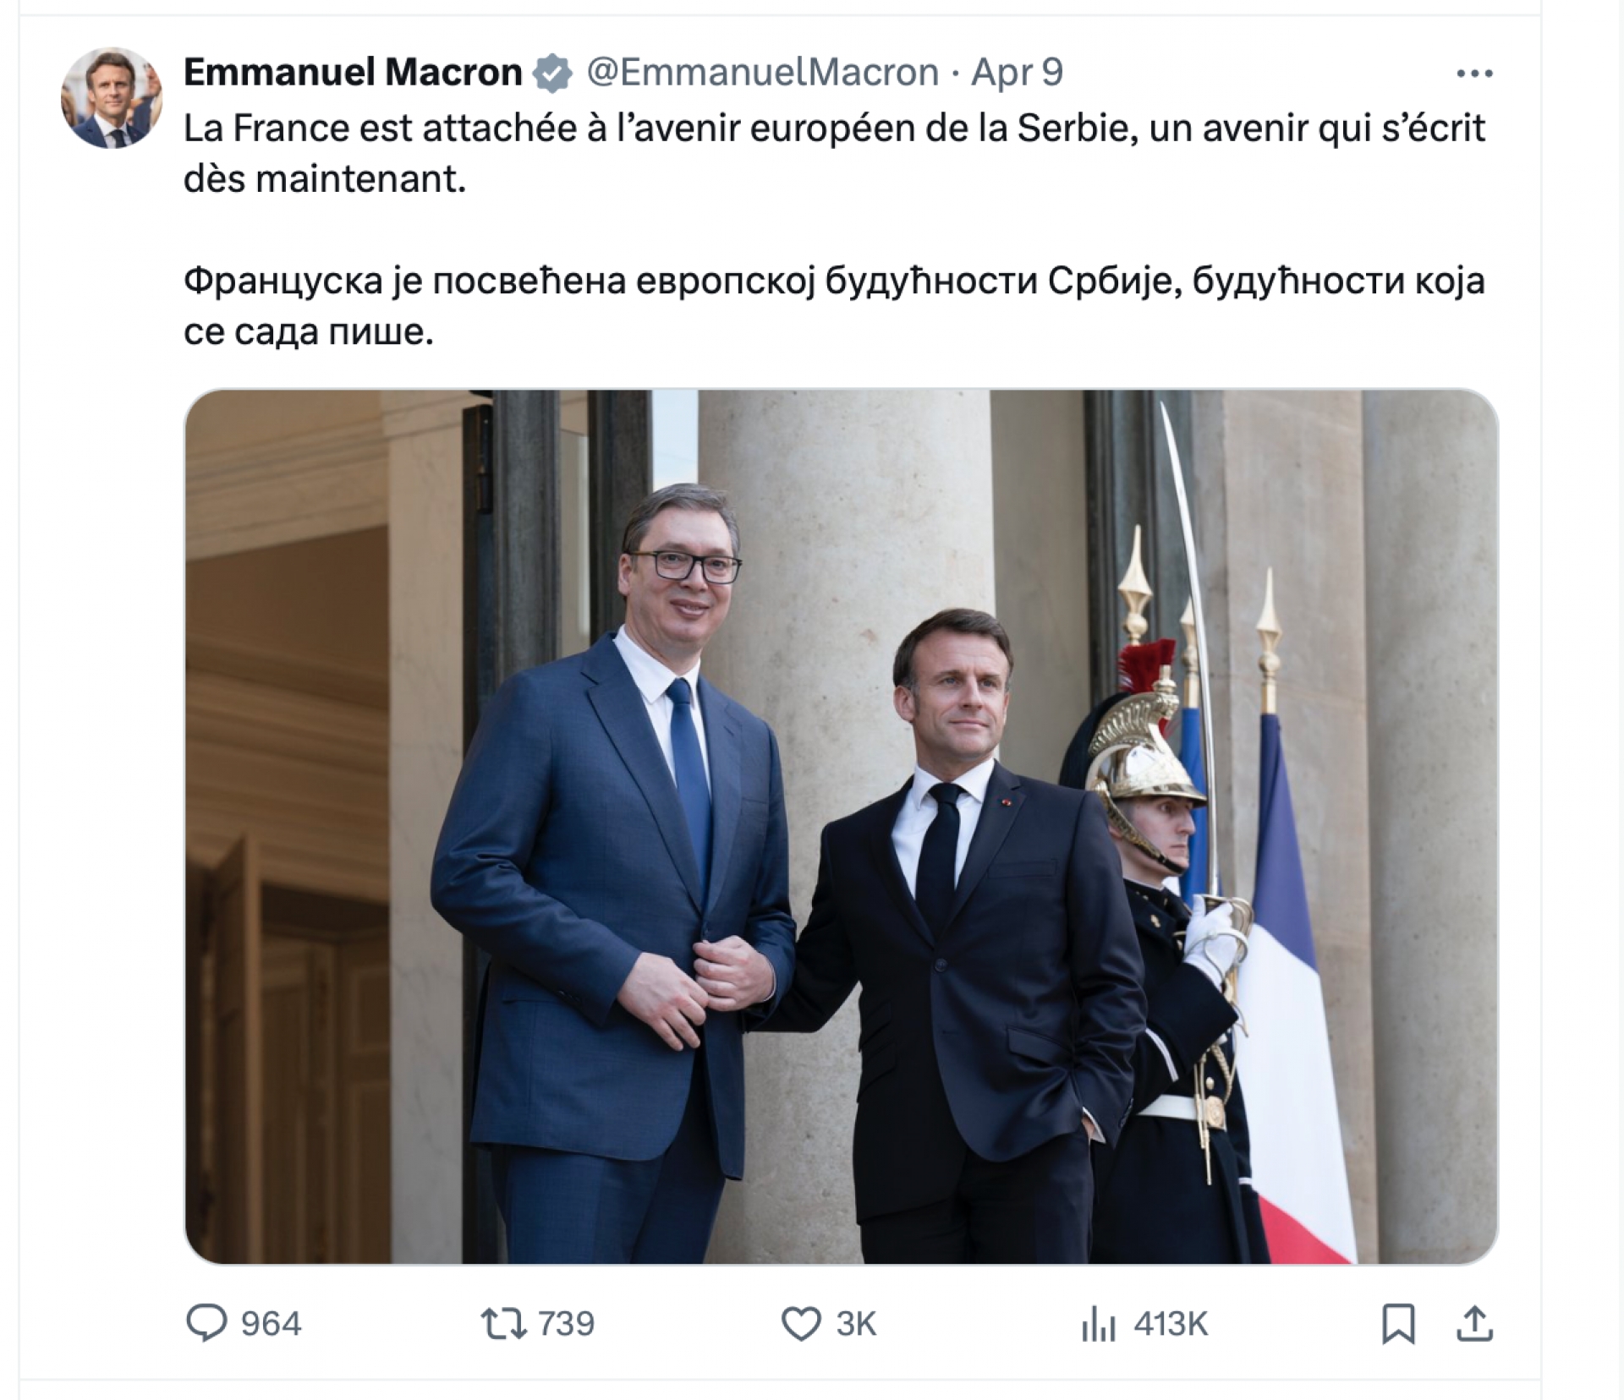Open the attached photo of two men
The height and width of the screenshot is (1400, 1624).
(x=841, y=826)
